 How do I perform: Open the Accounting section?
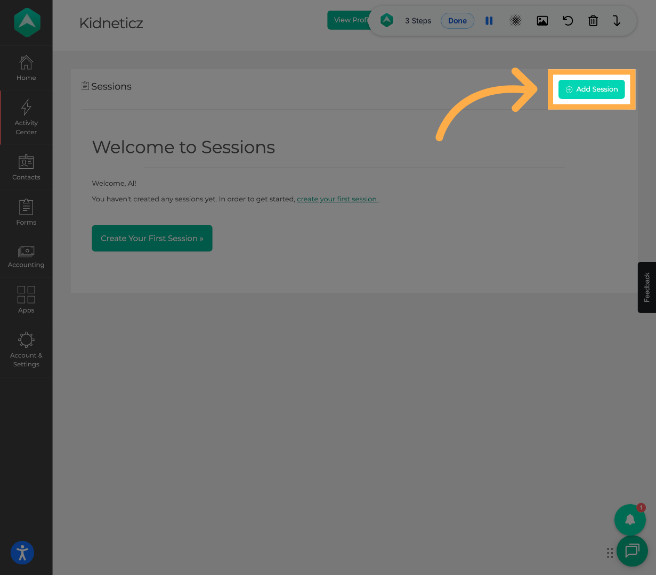26,257
